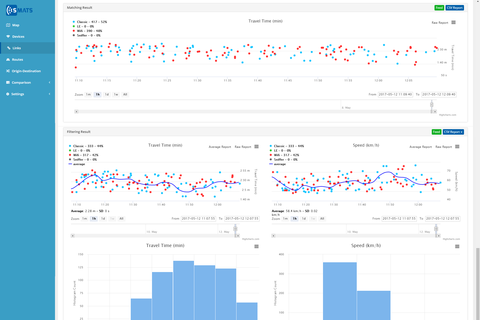The width and height of the screenshot is (480, 320).
Task: Open Speed histogram chart menu
Action: (x=457, y=247)
